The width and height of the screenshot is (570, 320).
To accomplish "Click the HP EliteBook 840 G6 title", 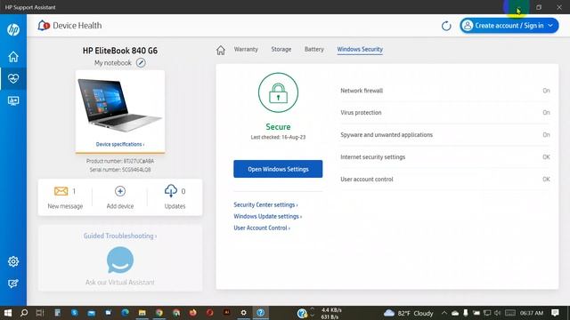I will 120,51.
